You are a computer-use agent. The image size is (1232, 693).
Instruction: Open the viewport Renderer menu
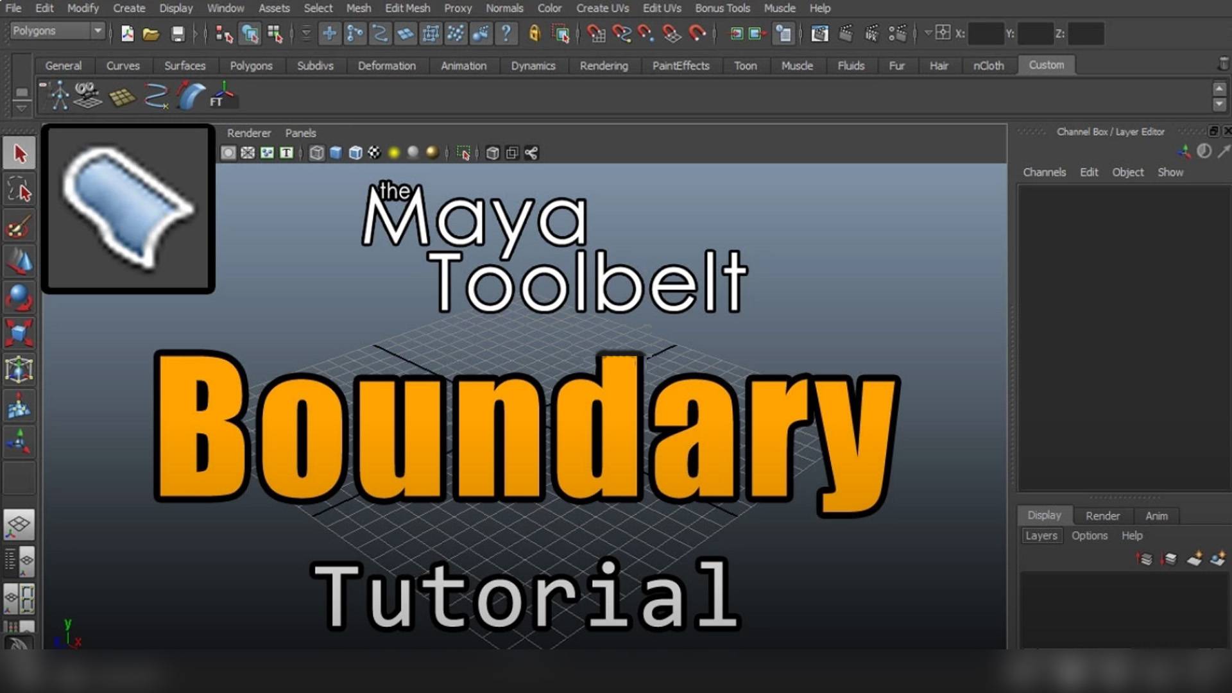pyautogui.click(x=249, y=133)
